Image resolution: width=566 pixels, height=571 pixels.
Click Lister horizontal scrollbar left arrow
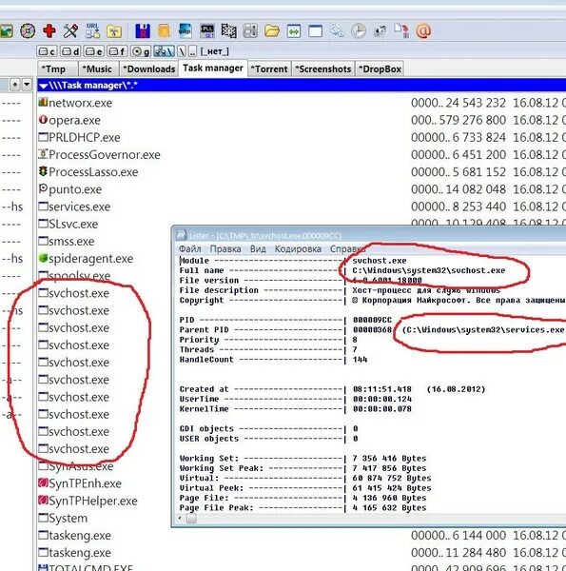pos(181,519)
